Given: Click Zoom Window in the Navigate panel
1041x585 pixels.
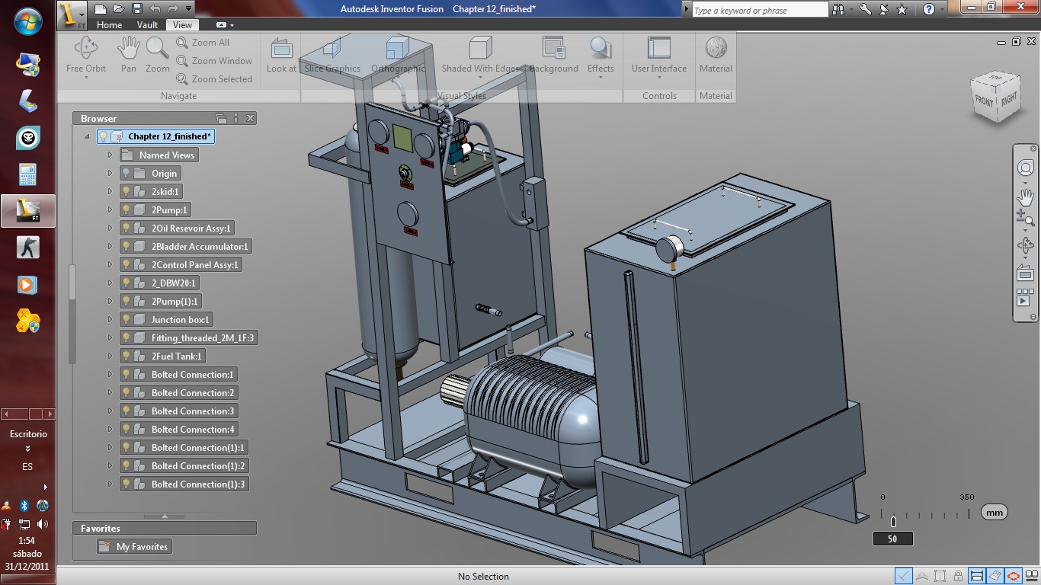Looking at the screenshot, I should coord(216,60).
